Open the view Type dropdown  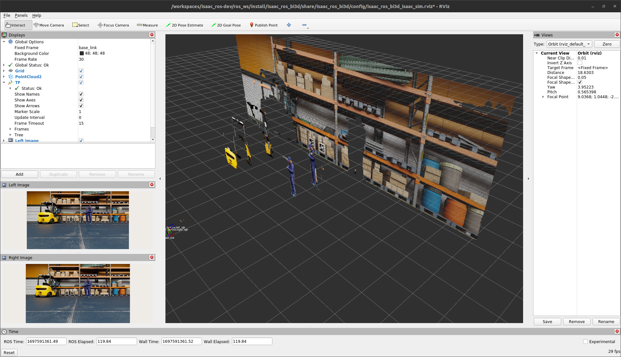tap(569, 44)
